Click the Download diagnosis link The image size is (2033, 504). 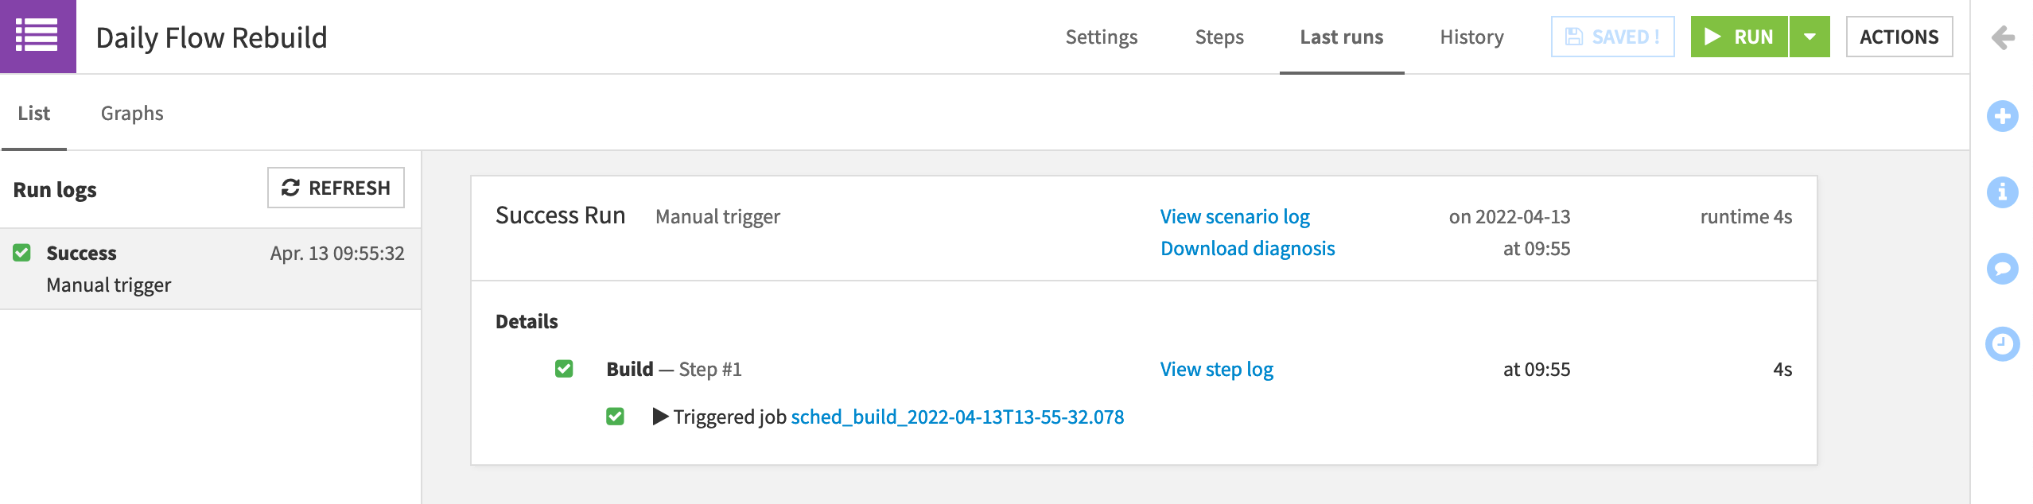[1247, 249]
